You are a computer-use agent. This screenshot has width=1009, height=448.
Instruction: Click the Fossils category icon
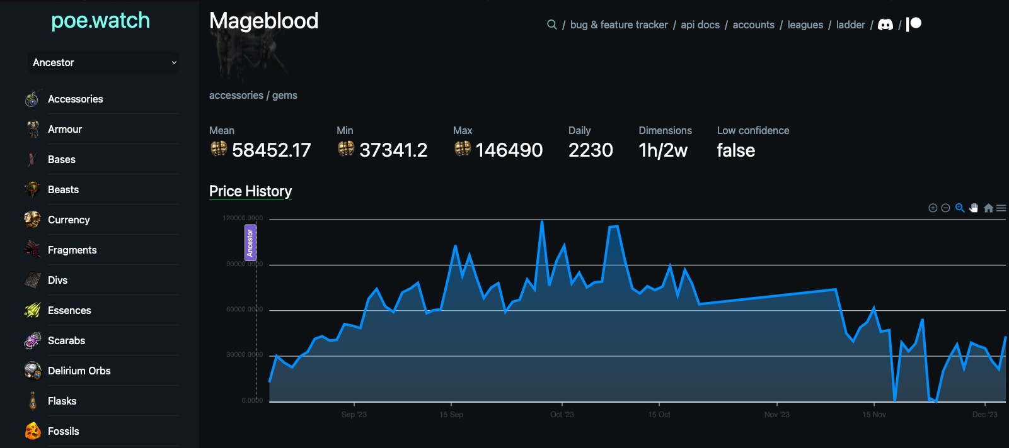click(33, 431)
